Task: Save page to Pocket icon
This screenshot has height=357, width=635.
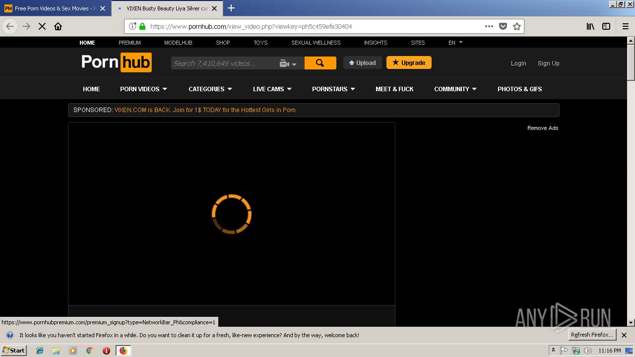Action: 503,26
